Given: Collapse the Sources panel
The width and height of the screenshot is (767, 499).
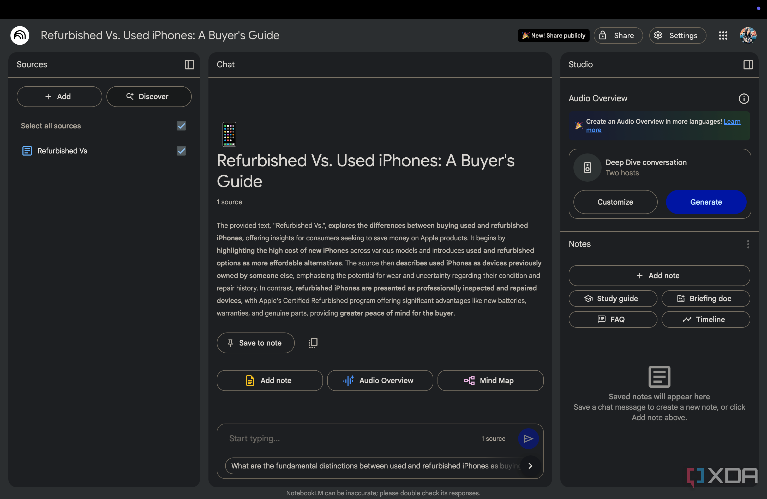Looking at the screenshot, I should 189,65.
